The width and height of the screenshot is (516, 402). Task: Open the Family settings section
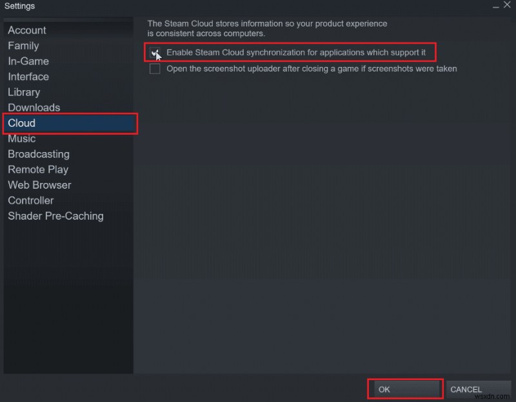(x=23, y=45)
